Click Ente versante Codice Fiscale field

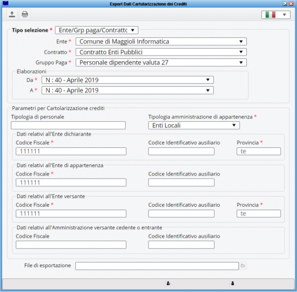click(71, 214)
